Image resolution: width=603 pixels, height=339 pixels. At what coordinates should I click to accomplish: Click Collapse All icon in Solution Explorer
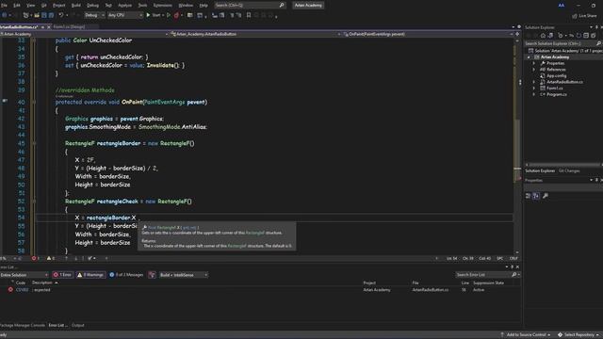point(586,36)
